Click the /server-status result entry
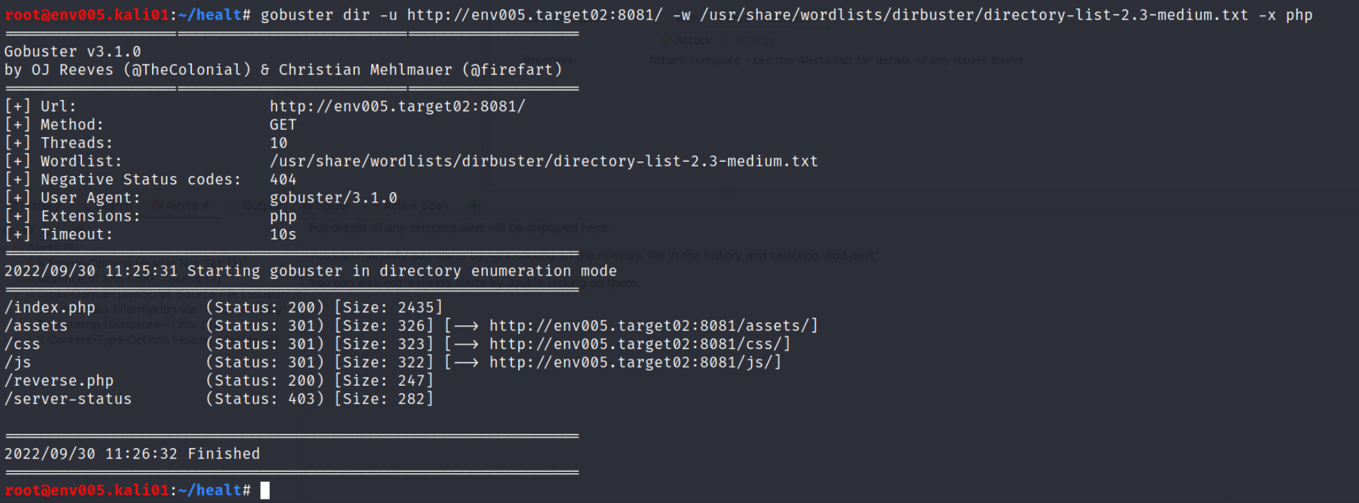This screenshot has height=503, width=1359. click(x=68, y=399)
